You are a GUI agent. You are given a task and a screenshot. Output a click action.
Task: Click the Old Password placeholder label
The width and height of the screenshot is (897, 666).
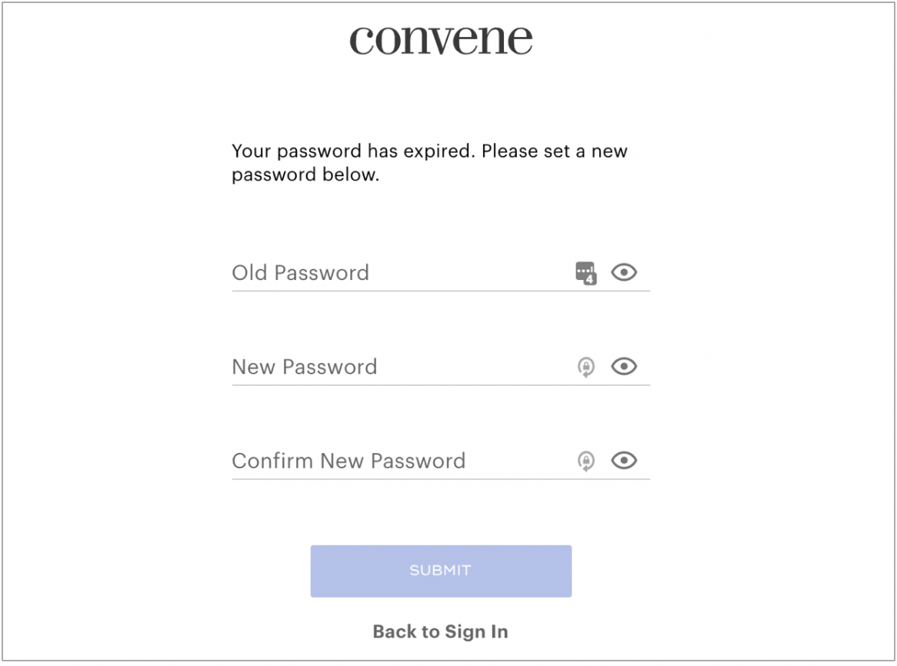(300, 273)
